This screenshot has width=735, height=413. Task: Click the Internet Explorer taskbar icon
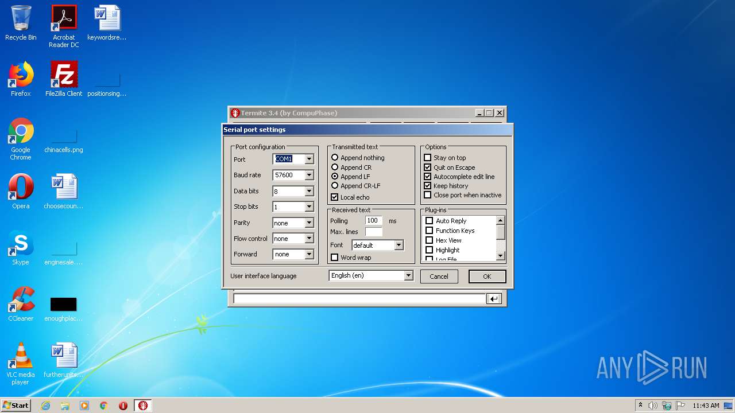[45, 406]
